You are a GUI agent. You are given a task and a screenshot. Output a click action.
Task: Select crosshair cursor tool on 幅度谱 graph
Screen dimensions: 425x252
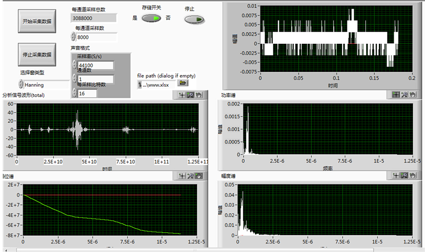click(x=396, y=175)
